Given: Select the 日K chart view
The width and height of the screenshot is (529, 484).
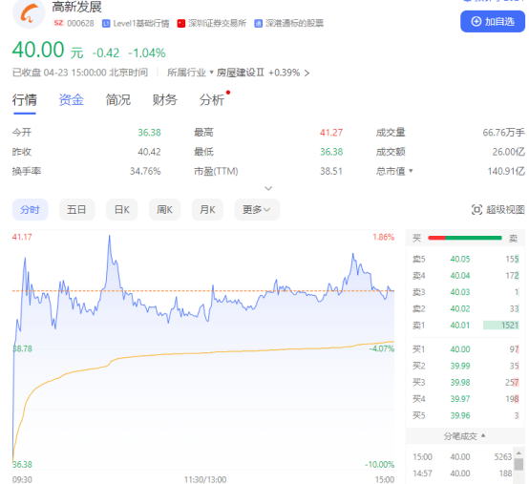Looking at the screenshot, I should pyautogui.click(x=122, y=209).
